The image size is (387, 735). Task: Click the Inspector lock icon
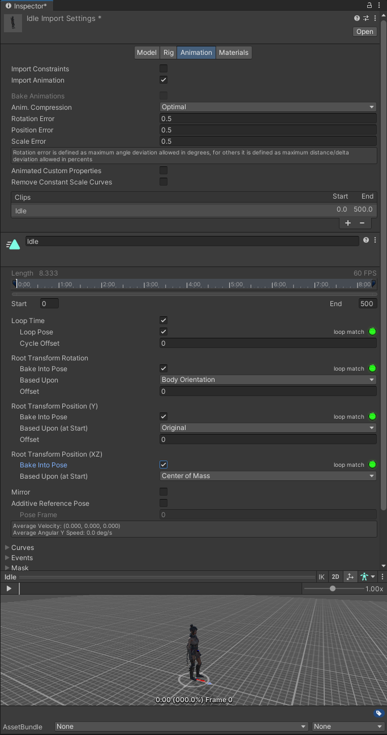click(x=369, y=5)
